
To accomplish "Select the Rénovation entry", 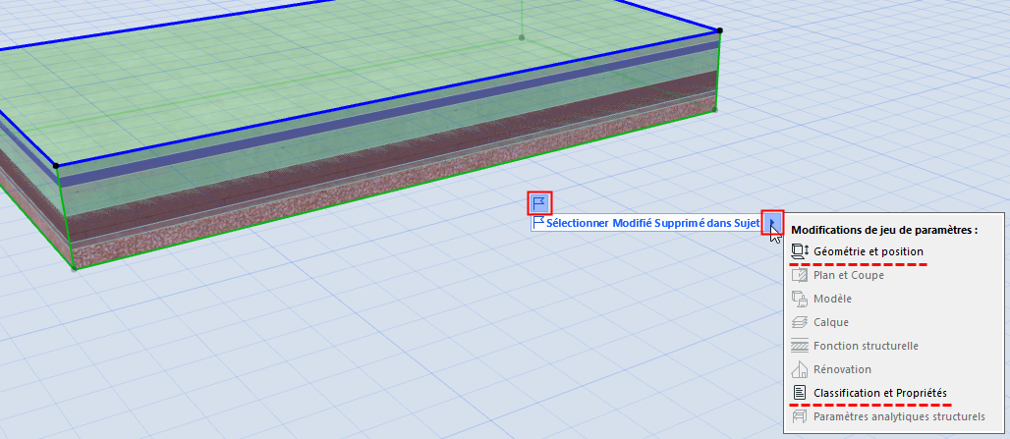I will [x=843, y=369].
